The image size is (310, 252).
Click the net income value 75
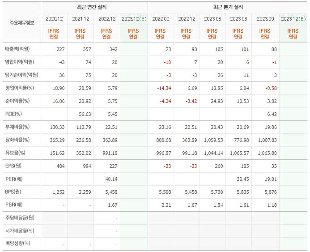click(88, 75)
